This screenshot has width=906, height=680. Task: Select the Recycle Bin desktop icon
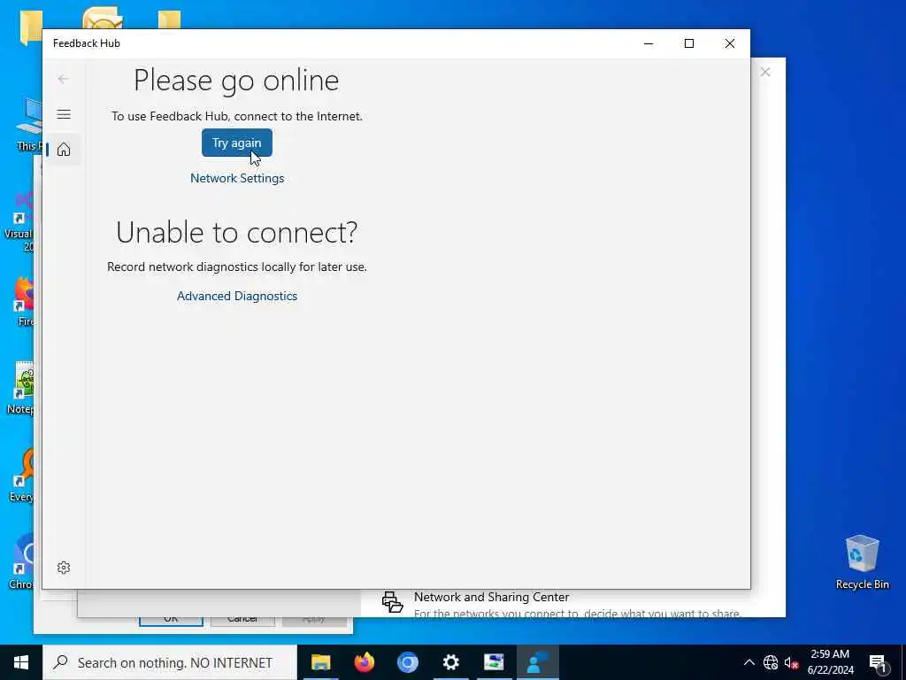click(x=862, y=562)
